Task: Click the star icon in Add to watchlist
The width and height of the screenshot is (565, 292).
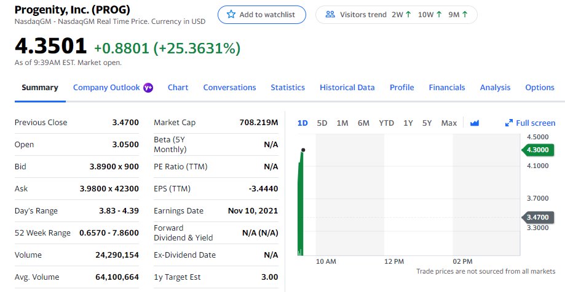Action: (x=231, y=14)
